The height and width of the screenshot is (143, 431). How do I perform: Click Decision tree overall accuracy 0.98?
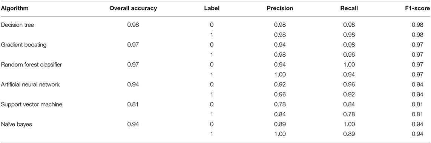[x=133, y=25]
